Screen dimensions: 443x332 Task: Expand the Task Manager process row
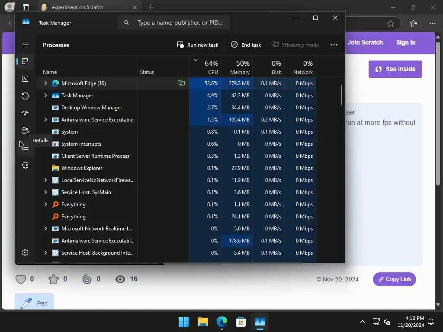click(45, 96)
